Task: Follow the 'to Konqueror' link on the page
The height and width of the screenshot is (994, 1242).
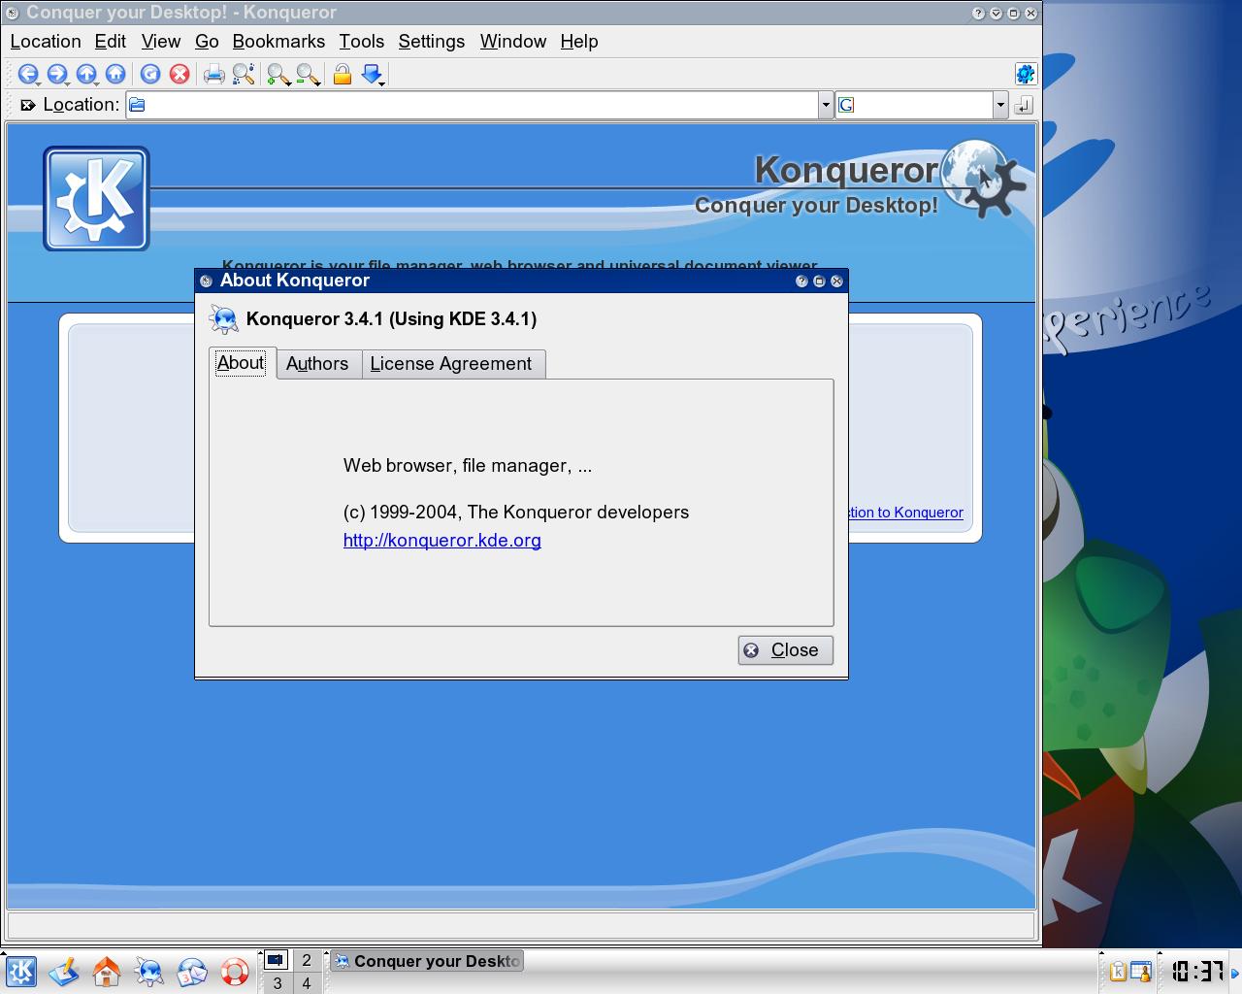Action: [x=906, y=513]
